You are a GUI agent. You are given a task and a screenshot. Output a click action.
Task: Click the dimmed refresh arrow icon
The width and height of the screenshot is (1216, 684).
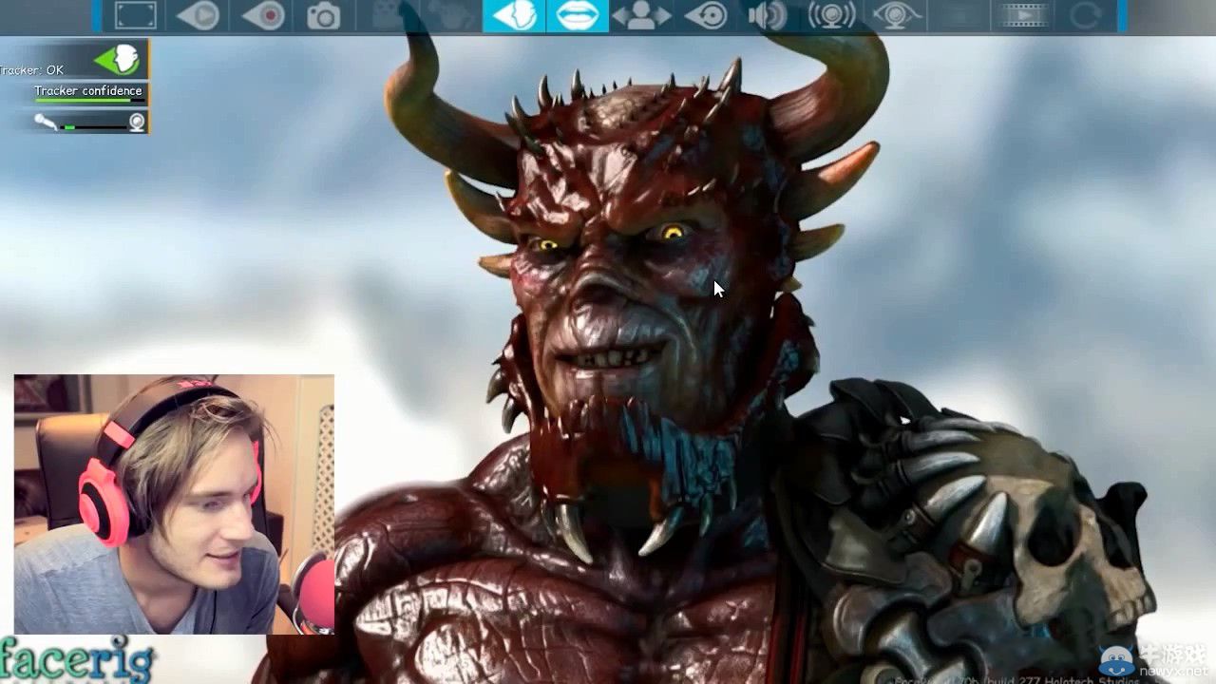coord(1084,15)
